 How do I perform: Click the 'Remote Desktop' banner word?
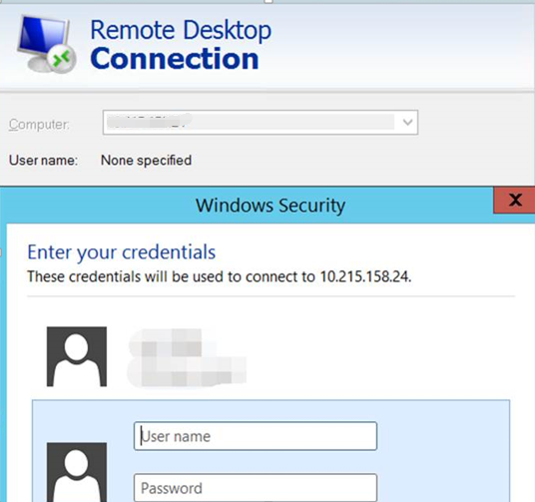click(x=181, y=31)
